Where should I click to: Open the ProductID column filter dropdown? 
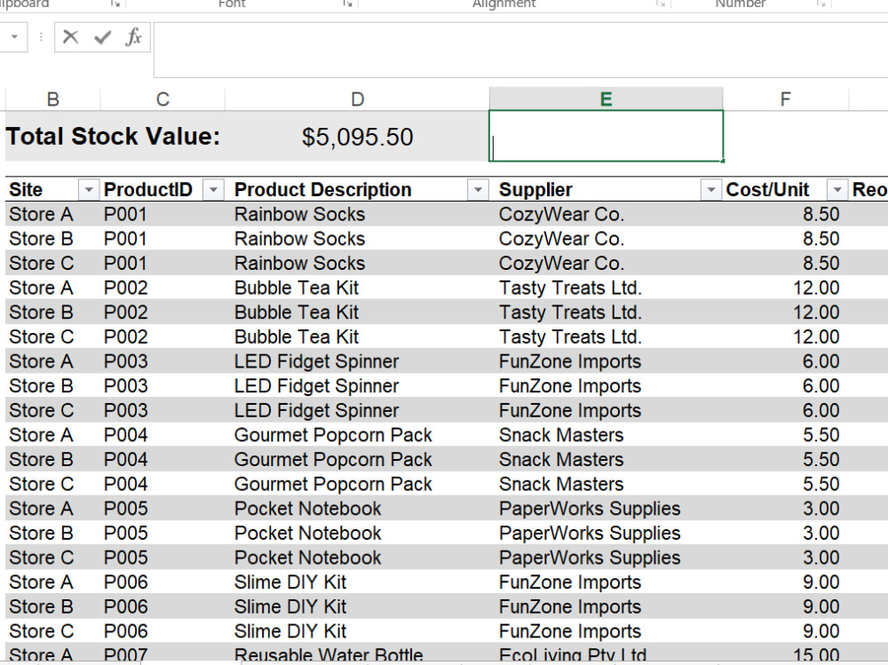click(213, 190)
